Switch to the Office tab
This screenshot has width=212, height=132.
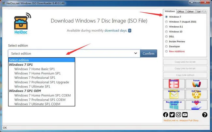181,12
